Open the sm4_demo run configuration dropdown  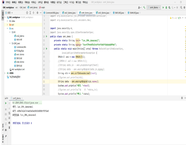click(x=154, y=7)
